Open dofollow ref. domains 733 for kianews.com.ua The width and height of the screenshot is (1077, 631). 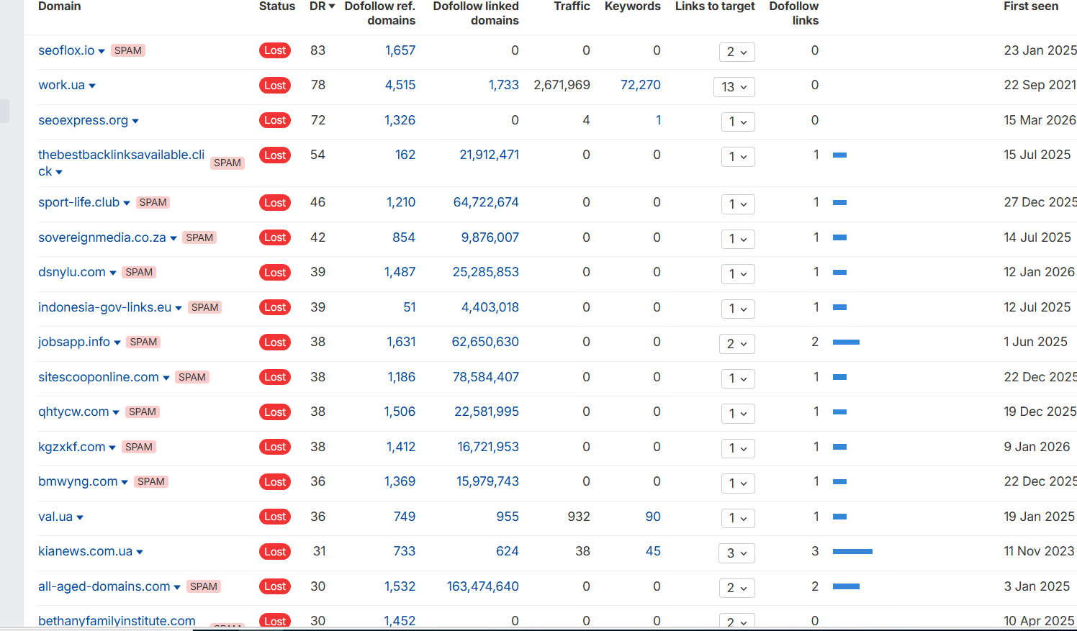tap(405, 551)
